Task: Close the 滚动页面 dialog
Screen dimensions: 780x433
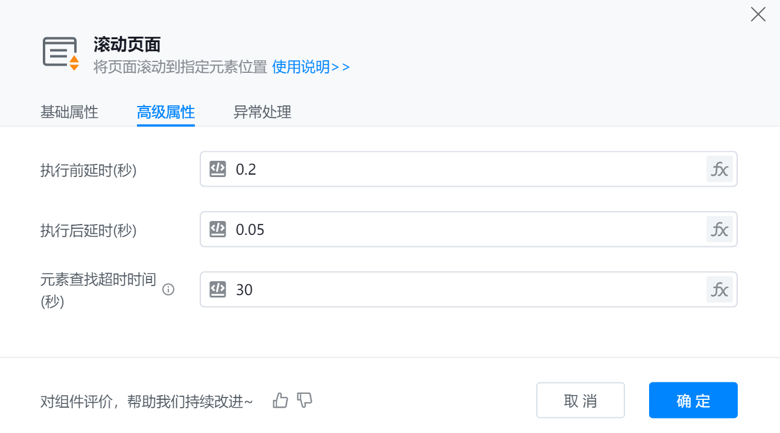Action: click(758, 15)
